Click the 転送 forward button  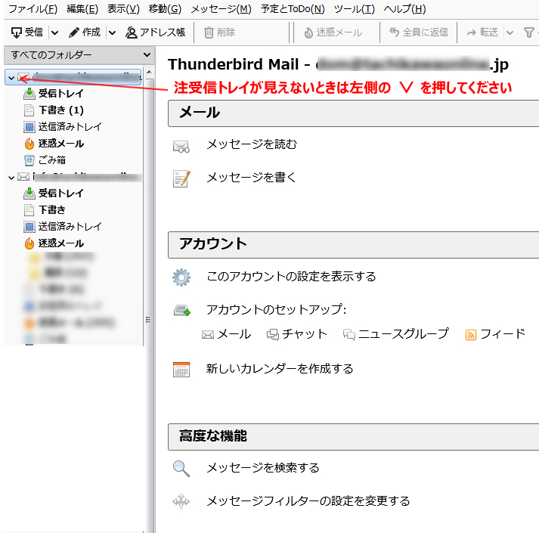[482, 33]
